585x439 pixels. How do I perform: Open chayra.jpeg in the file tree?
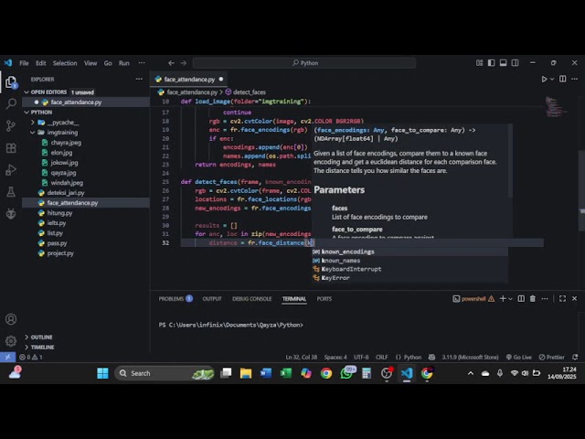66,143
